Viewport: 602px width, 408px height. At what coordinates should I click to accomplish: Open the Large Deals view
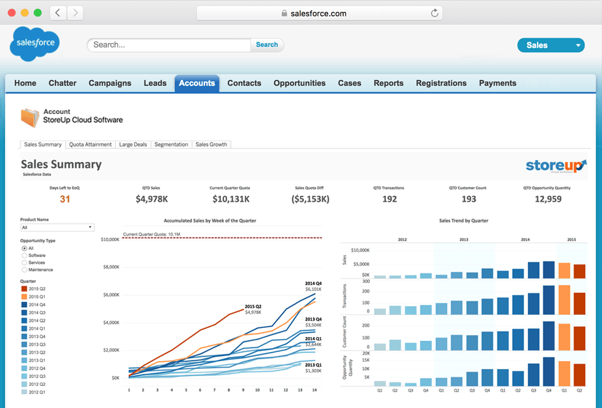[x=133, y=144]
